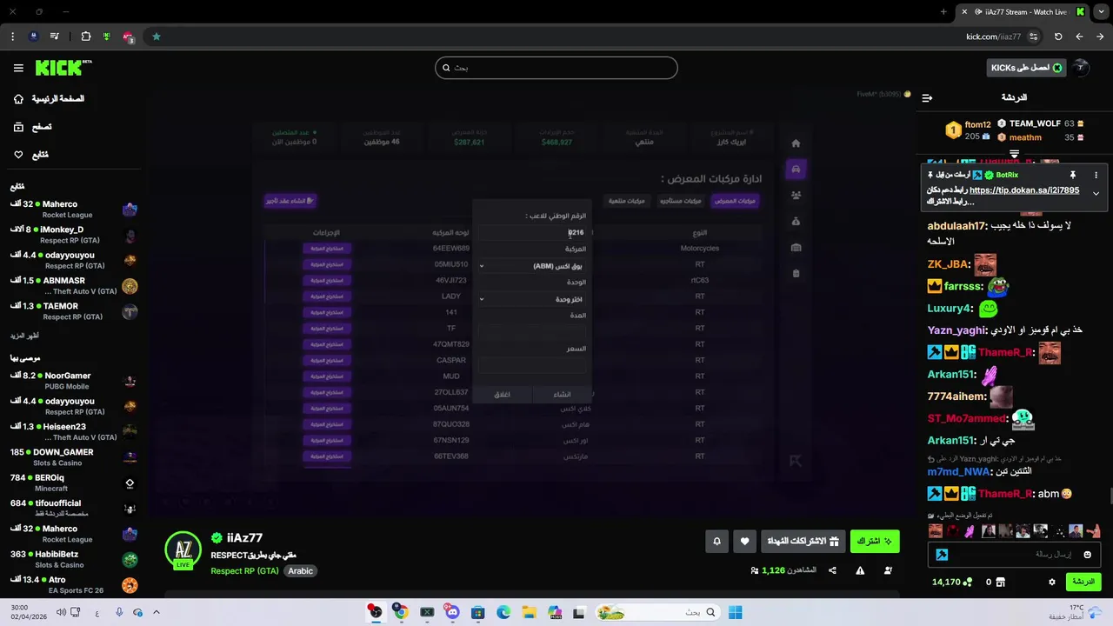Open the emoji picker in chat input
Screen dimensions: 1113x626
click(x=1088, y=555)
